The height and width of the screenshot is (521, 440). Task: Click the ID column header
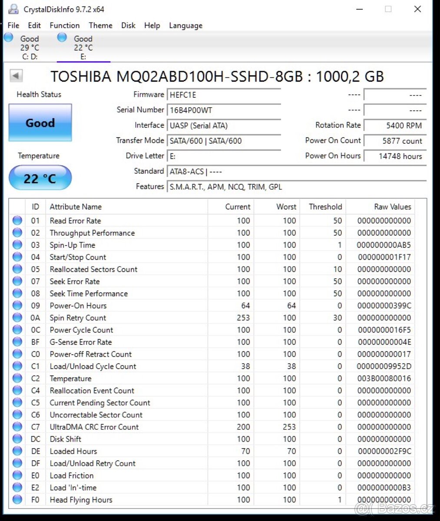pos(36,207)
